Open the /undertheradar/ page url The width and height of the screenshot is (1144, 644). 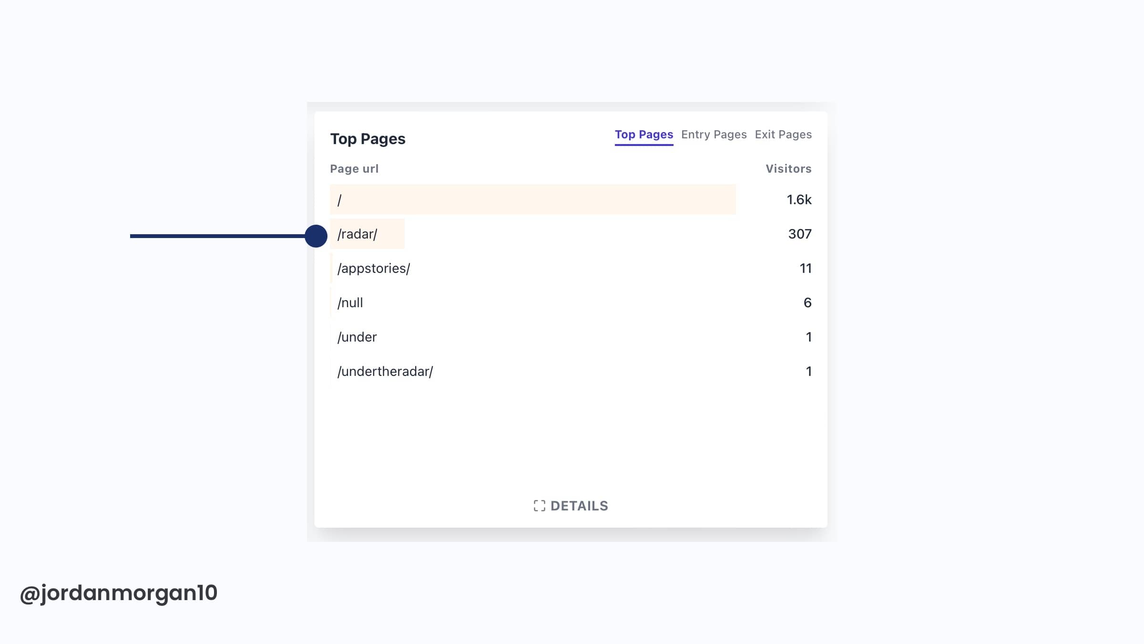(385, 372)
